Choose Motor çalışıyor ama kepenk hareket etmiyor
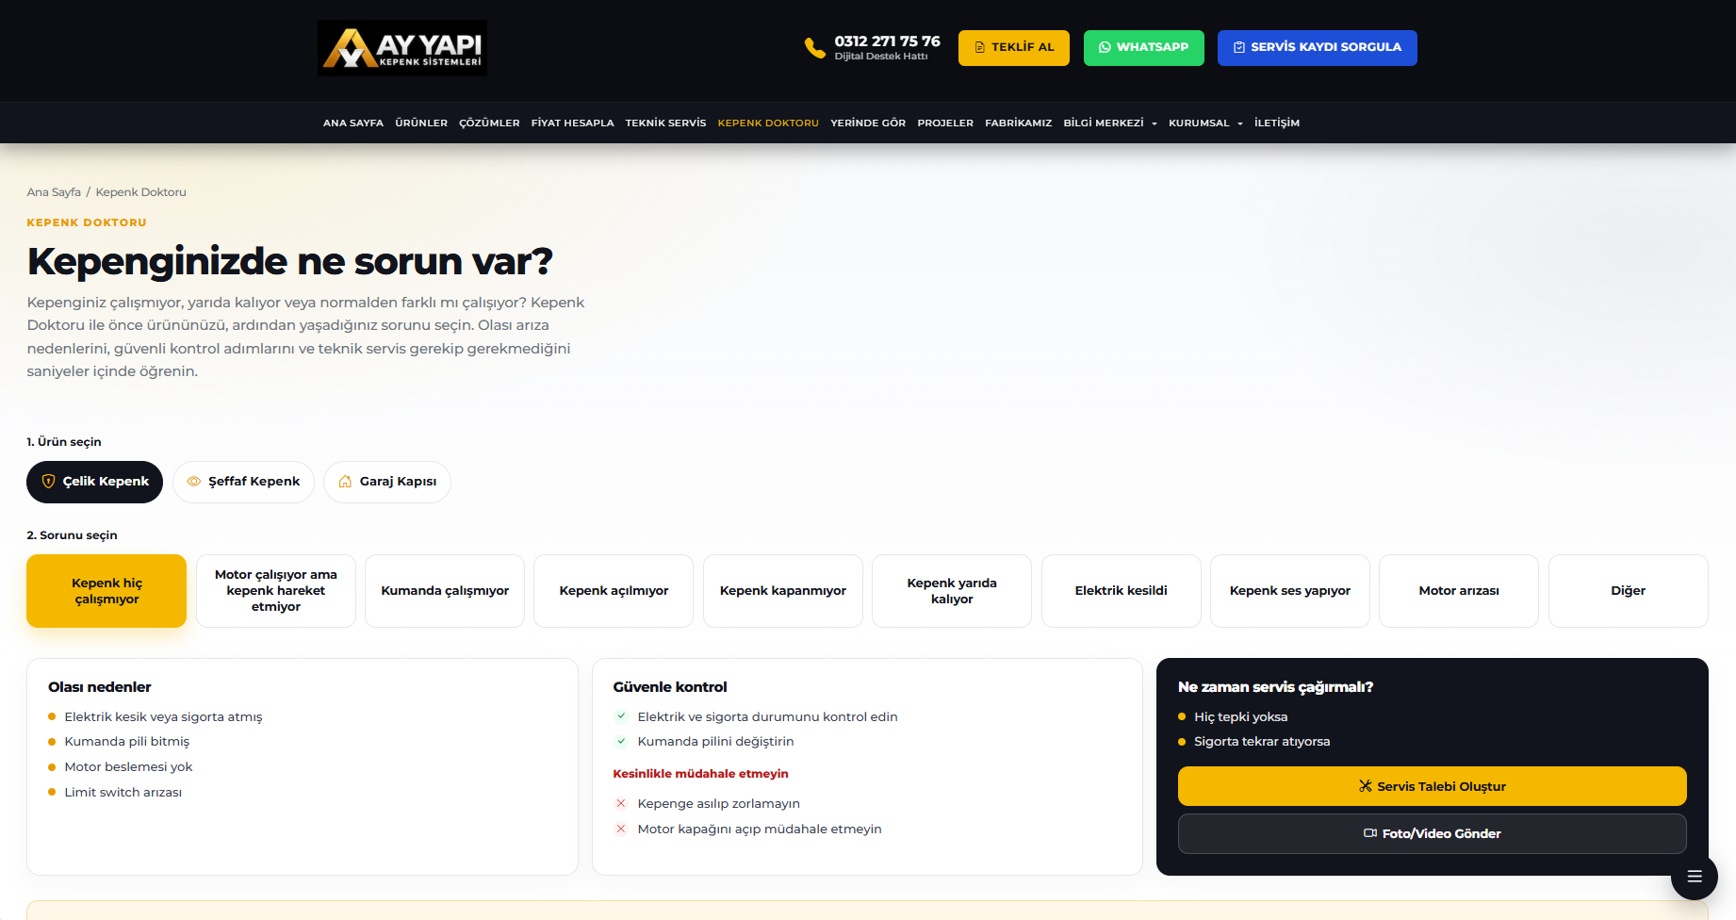Viewport: 1736px width, 920px height. click(276, 591)
